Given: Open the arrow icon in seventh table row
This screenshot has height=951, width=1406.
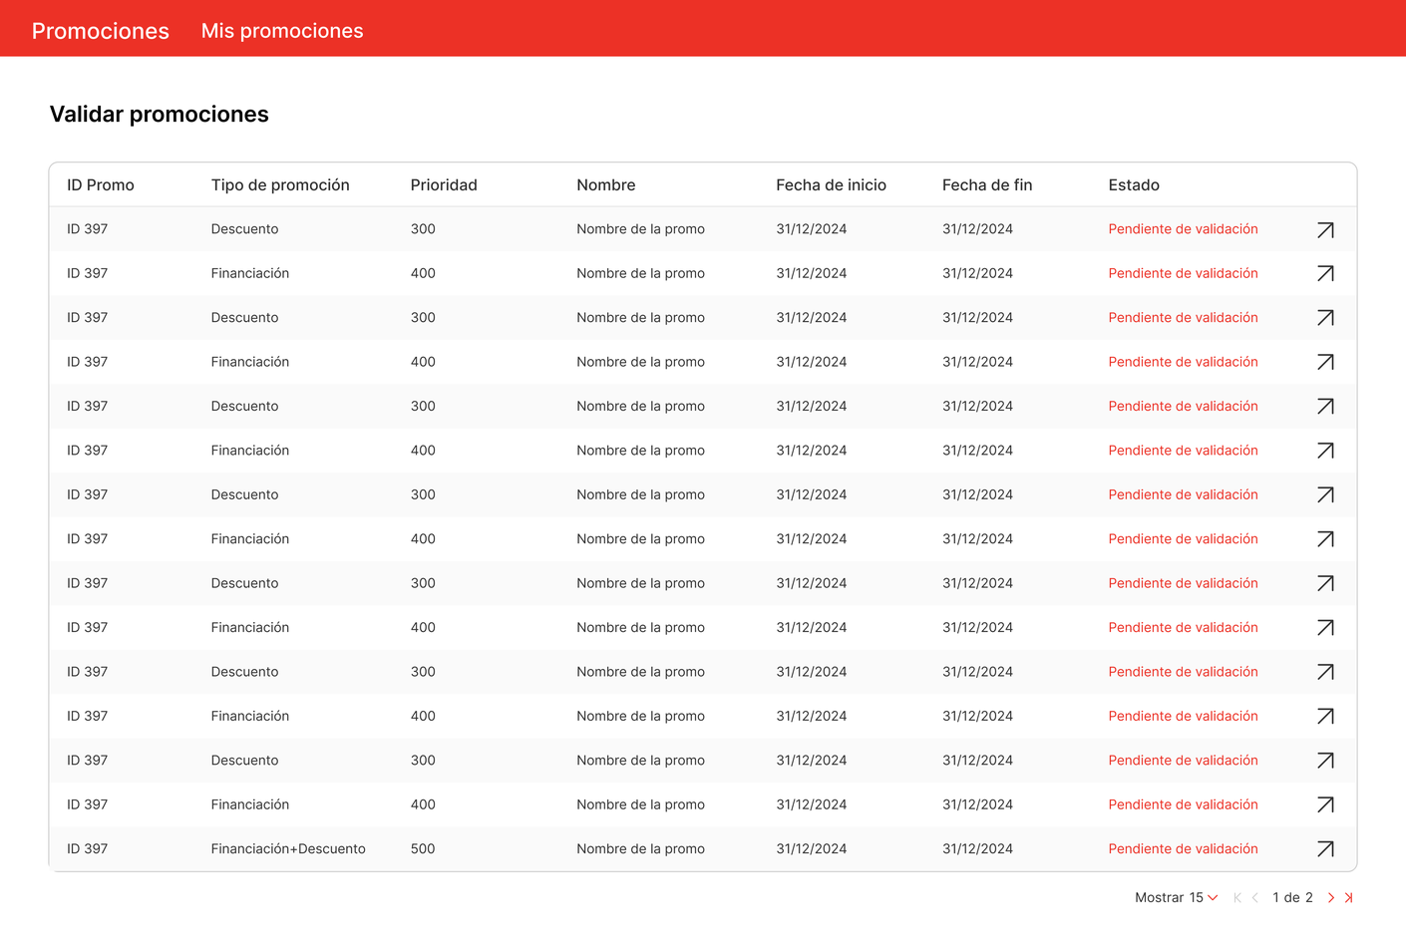Looking at the screenshot, I should pyautogui.click(x=1325, y=494).
